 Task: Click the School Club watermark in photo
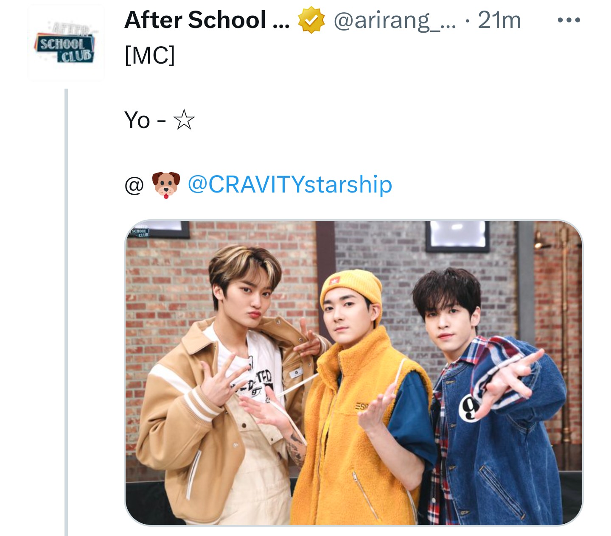[x=140, y=232]
